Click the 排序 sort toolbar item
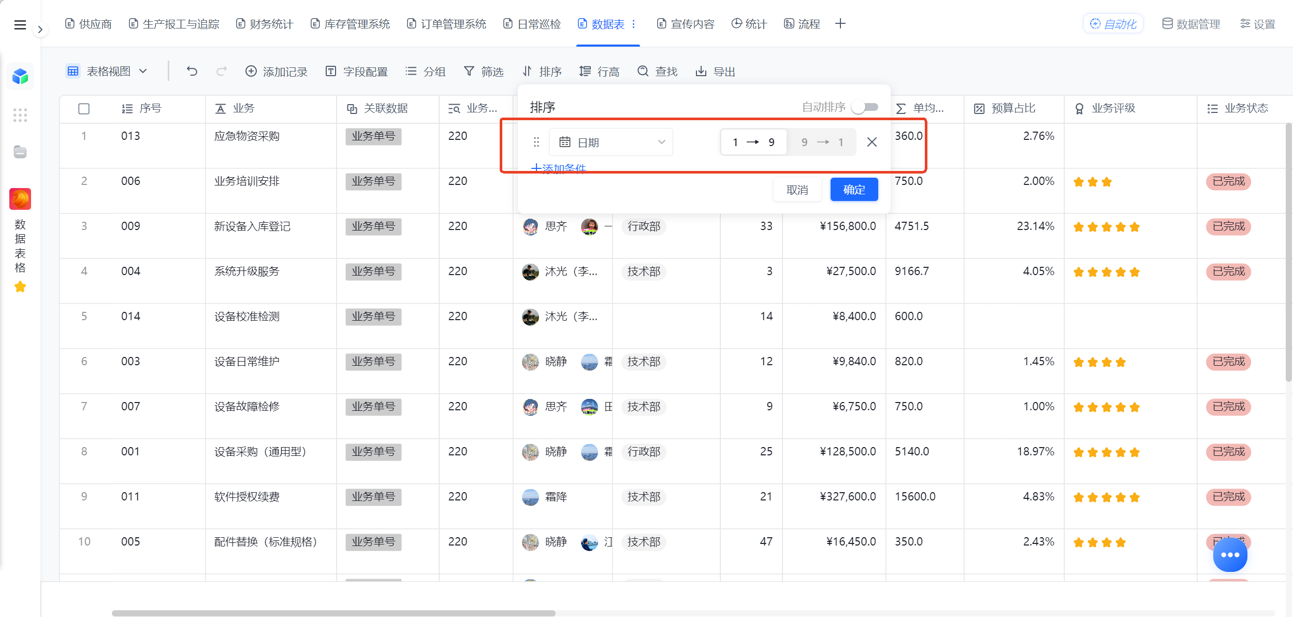Image resolution: width=1293 pixels, height=617 pixels. pyautogui.click(x=542, y=71)
